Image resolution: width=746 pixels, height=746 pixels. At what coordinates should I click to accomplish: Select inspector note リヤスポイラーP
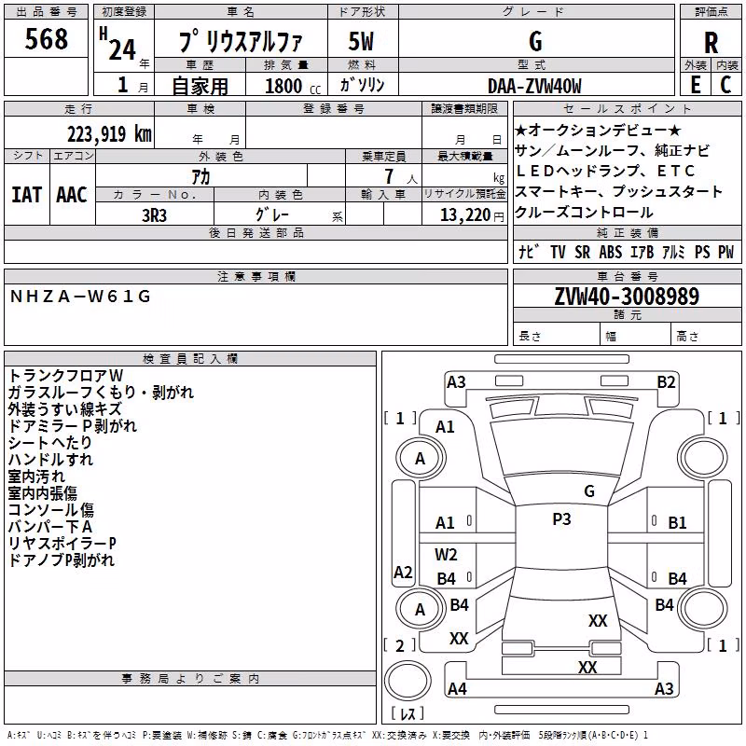[x=62, y=544]
